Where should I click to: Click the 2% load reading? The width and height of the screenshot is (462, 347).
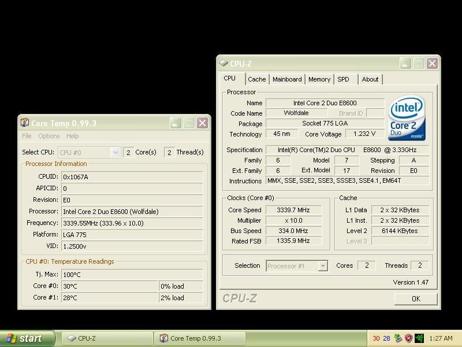pos(181,297)
